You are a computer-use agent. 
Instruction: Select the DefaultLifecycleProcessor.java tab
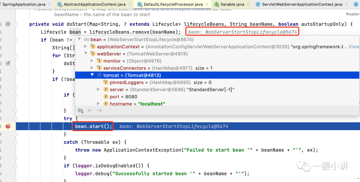coord(173,4)
